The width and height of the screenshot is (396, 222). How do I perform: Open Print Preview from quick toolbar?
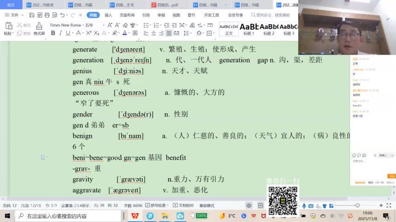pyautogui.click(x=55, y=15)
